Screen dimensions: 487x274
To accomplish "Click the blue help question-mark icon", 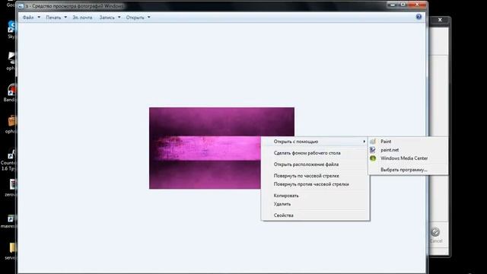I will (x=419, y=17).
